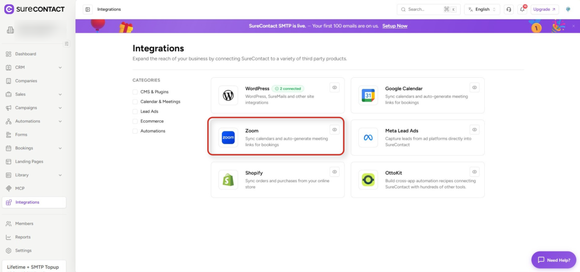
Task: Click the Google Calendar logo icon
Action: [x=368, y=96]
